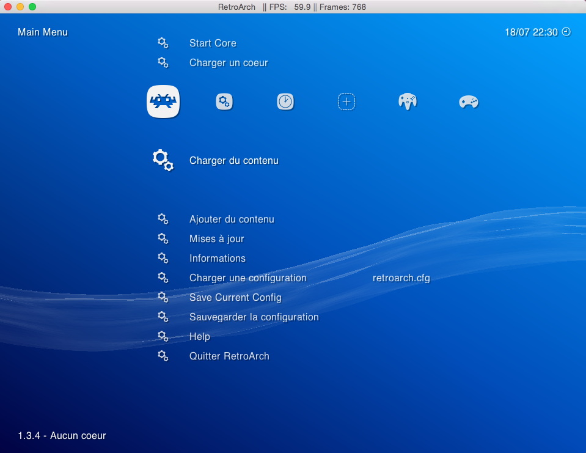Click gear icon beside Charger un coeur

163,62
